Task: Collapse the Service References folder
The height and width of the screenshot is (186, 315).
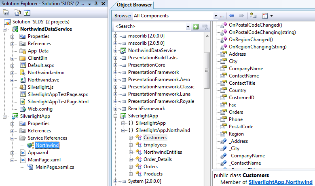Action: tap(13, 138)
